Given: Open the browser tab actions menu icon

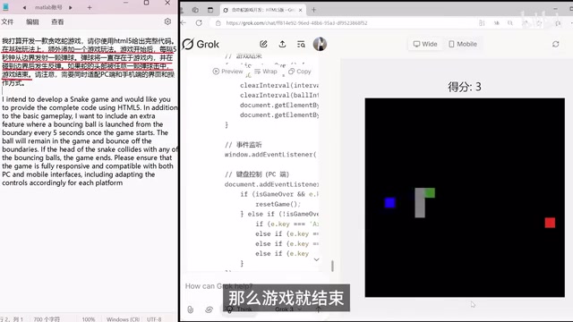Looking at the screenshot, I should 210,10.
